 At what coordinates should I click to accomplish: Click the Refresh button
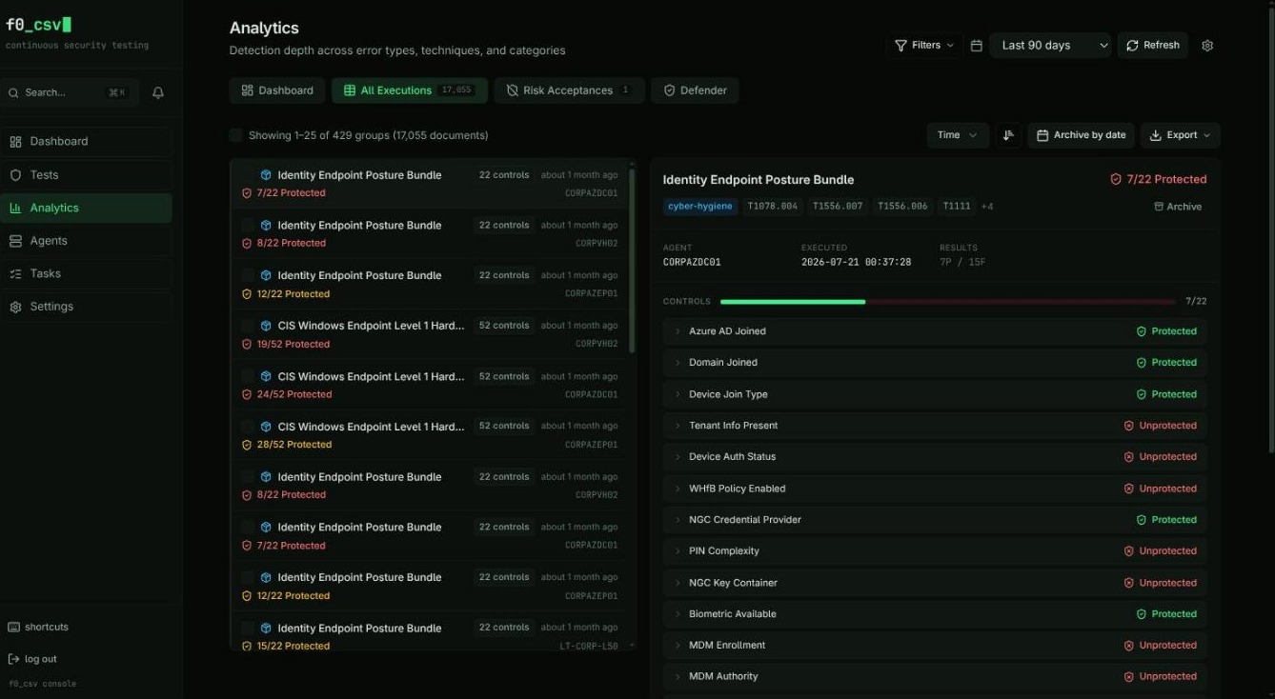[x=1153, y=45]
